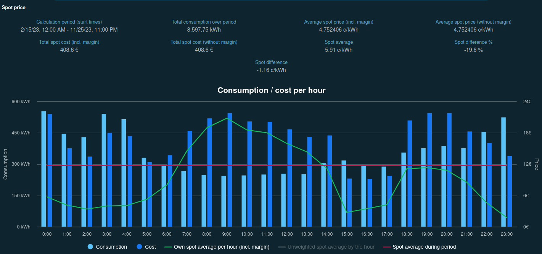Click the green line peak at 9:00
This screenshot has width=542, height=254.
pos(227,118)
